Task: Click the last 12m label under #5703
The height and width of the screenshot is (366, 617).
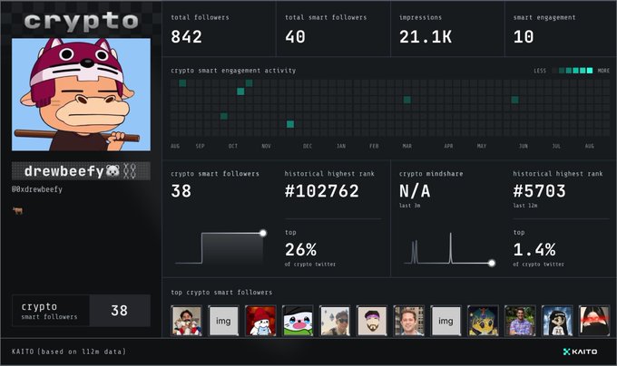Action: click(525, 206)
